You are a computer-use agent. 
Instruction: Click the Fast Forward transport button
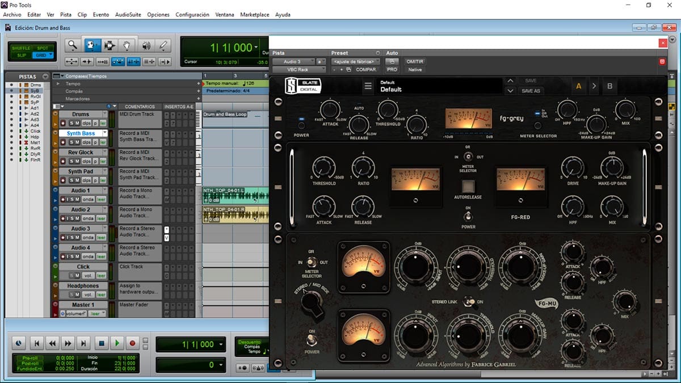[x=68, y=343]
